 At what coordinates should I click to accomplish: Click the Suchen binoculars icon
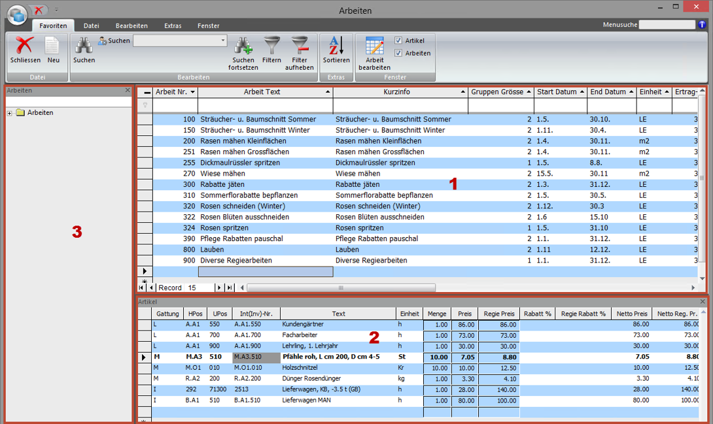coord(84,46)
